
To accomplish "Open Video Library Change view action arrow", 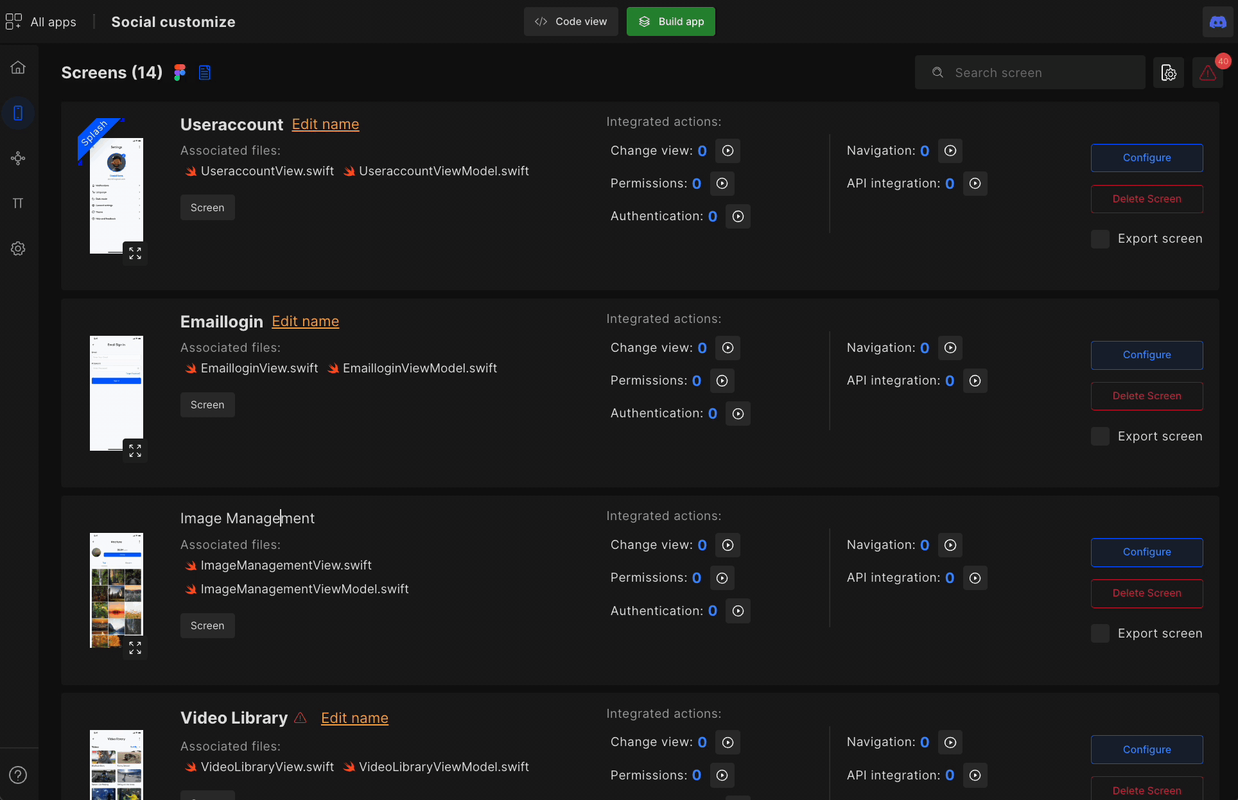I will click(728, 742).
